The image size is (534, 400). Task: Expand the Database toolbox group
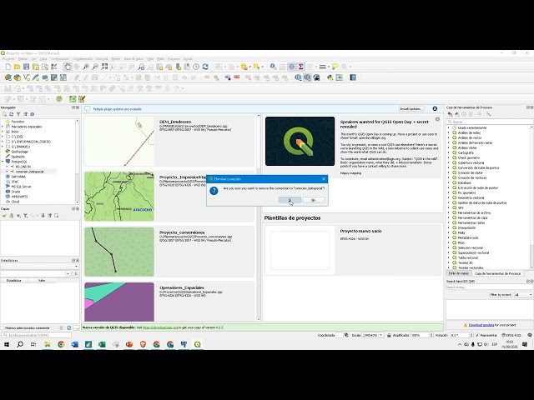tap(449, 182)
